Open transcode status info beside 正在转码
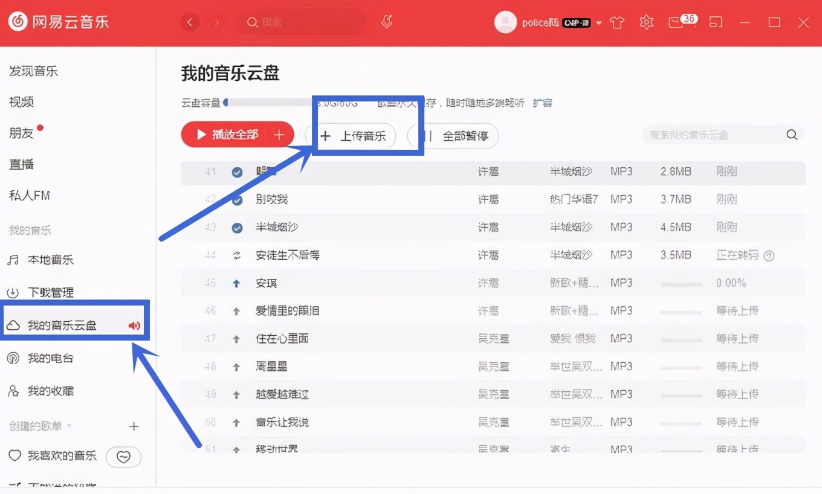The height and width of the screenshot is (494, 822). (x=769, y=255)
